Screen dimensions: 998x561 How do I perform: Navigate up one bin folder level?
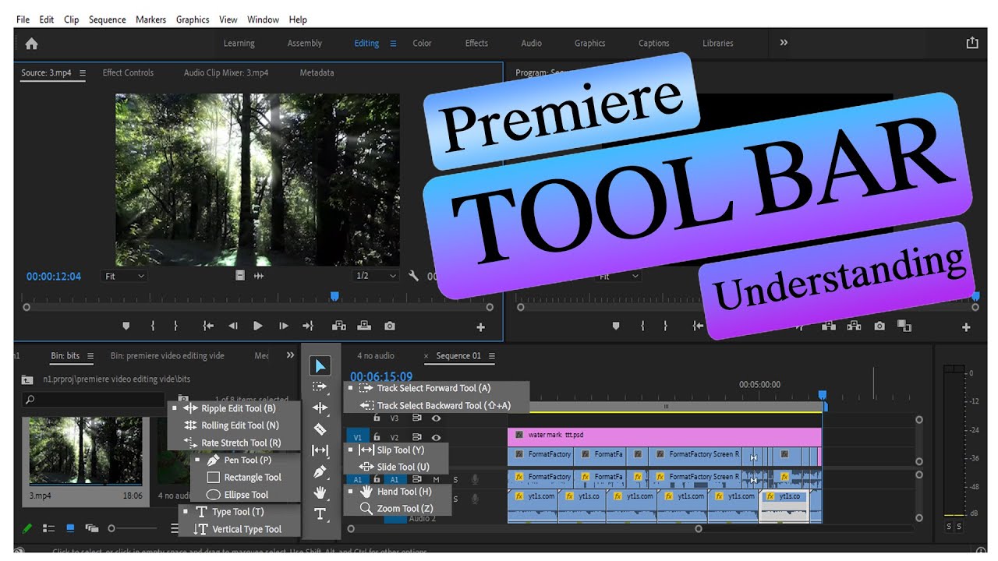coord(27,380)
